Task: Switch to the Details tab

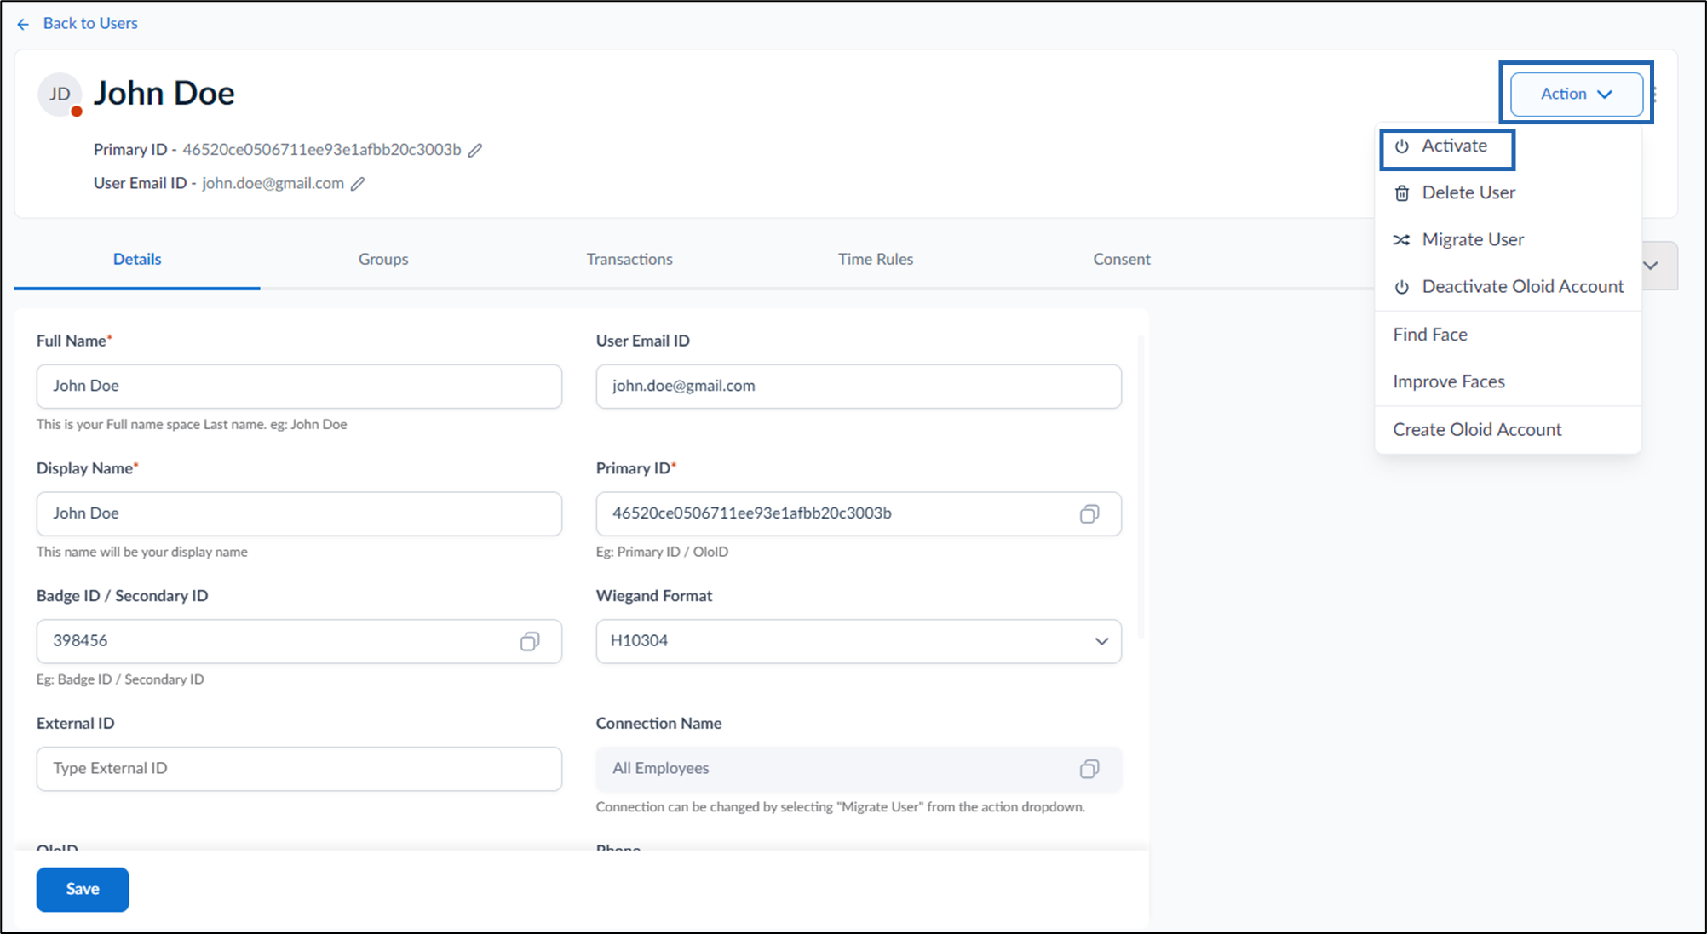Action: click(137, 260)
